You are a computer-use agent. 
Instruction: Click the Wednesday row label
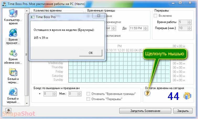tap(55, 63)
